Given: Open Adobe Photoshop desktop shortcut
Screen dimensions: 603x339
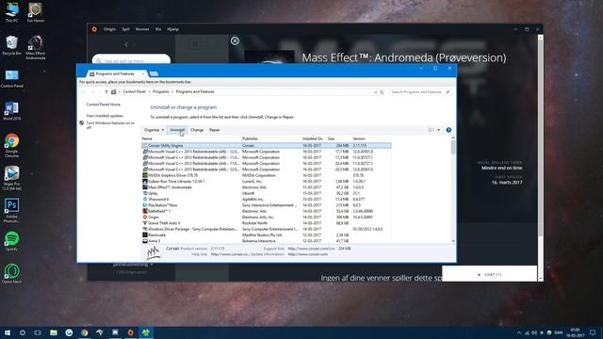Looking at the screenshot, I should pos(11,211).
